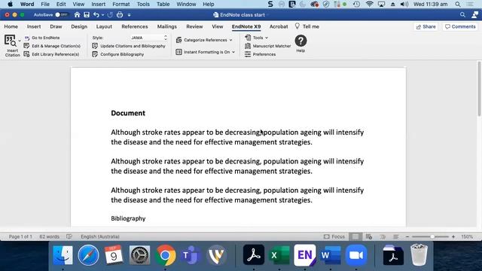The height and width of the screenshot is (271, 482).
Task: Click Manuscript Matcher
Action: tap(268, 46)
